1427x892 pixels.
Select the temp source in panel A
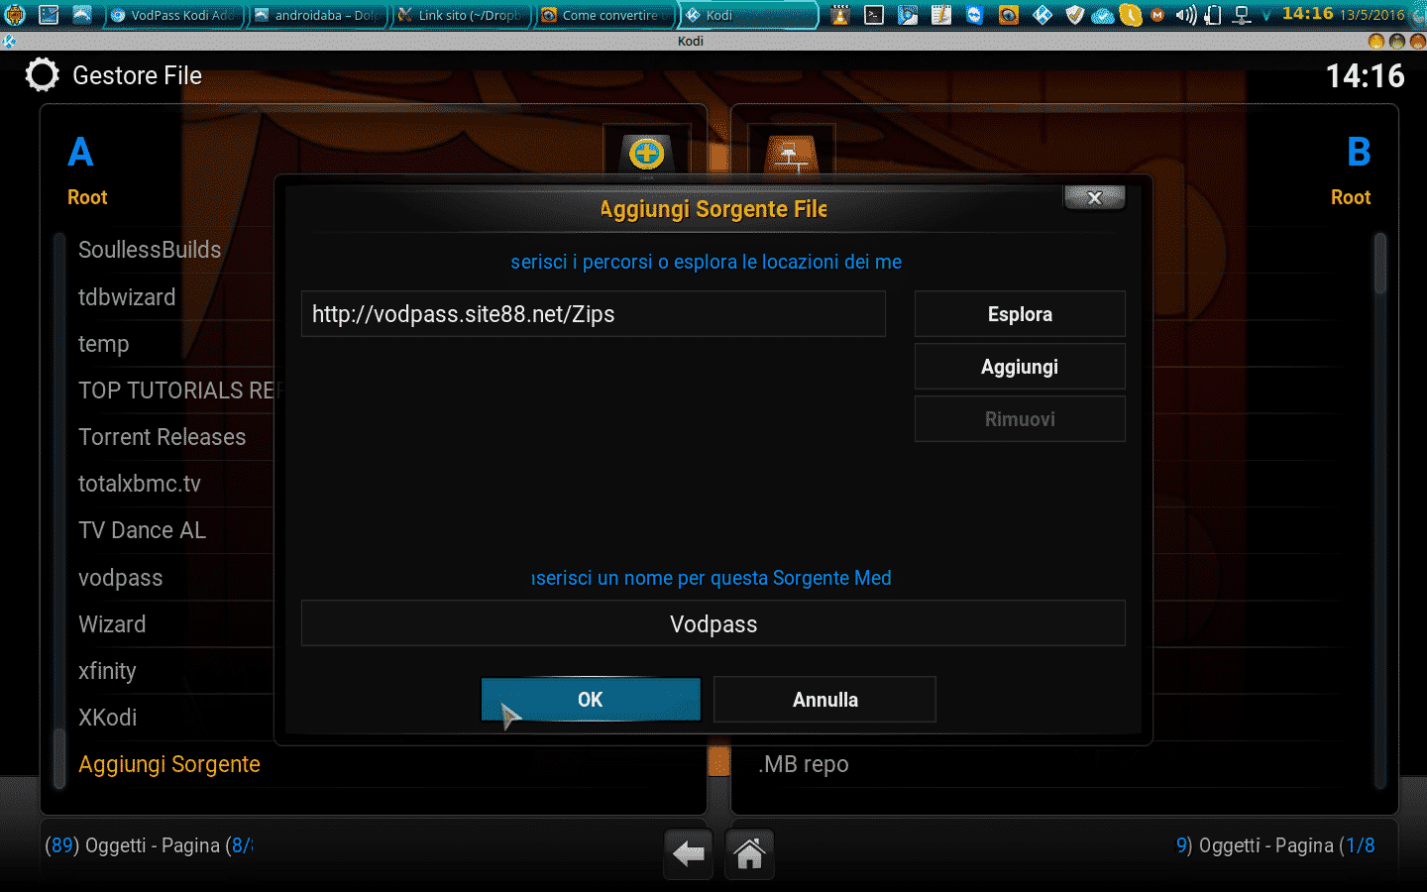(104, 344)
